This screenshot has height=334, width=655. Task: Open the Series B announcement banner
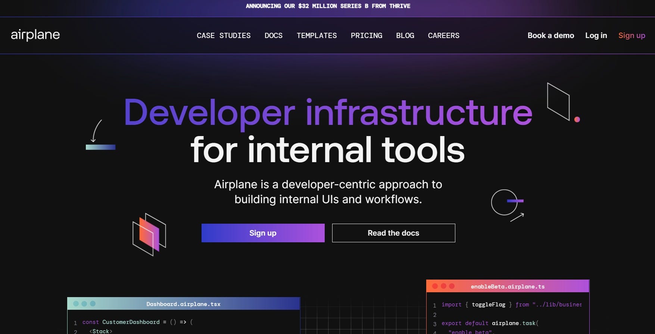coord(328,6)
